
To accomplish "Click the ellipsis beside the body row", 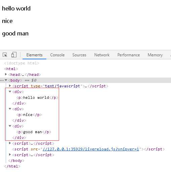I will [x=2, y=80].
